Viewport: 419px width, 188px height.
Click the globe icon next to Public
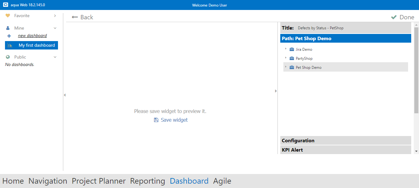(x=8, y=57)
